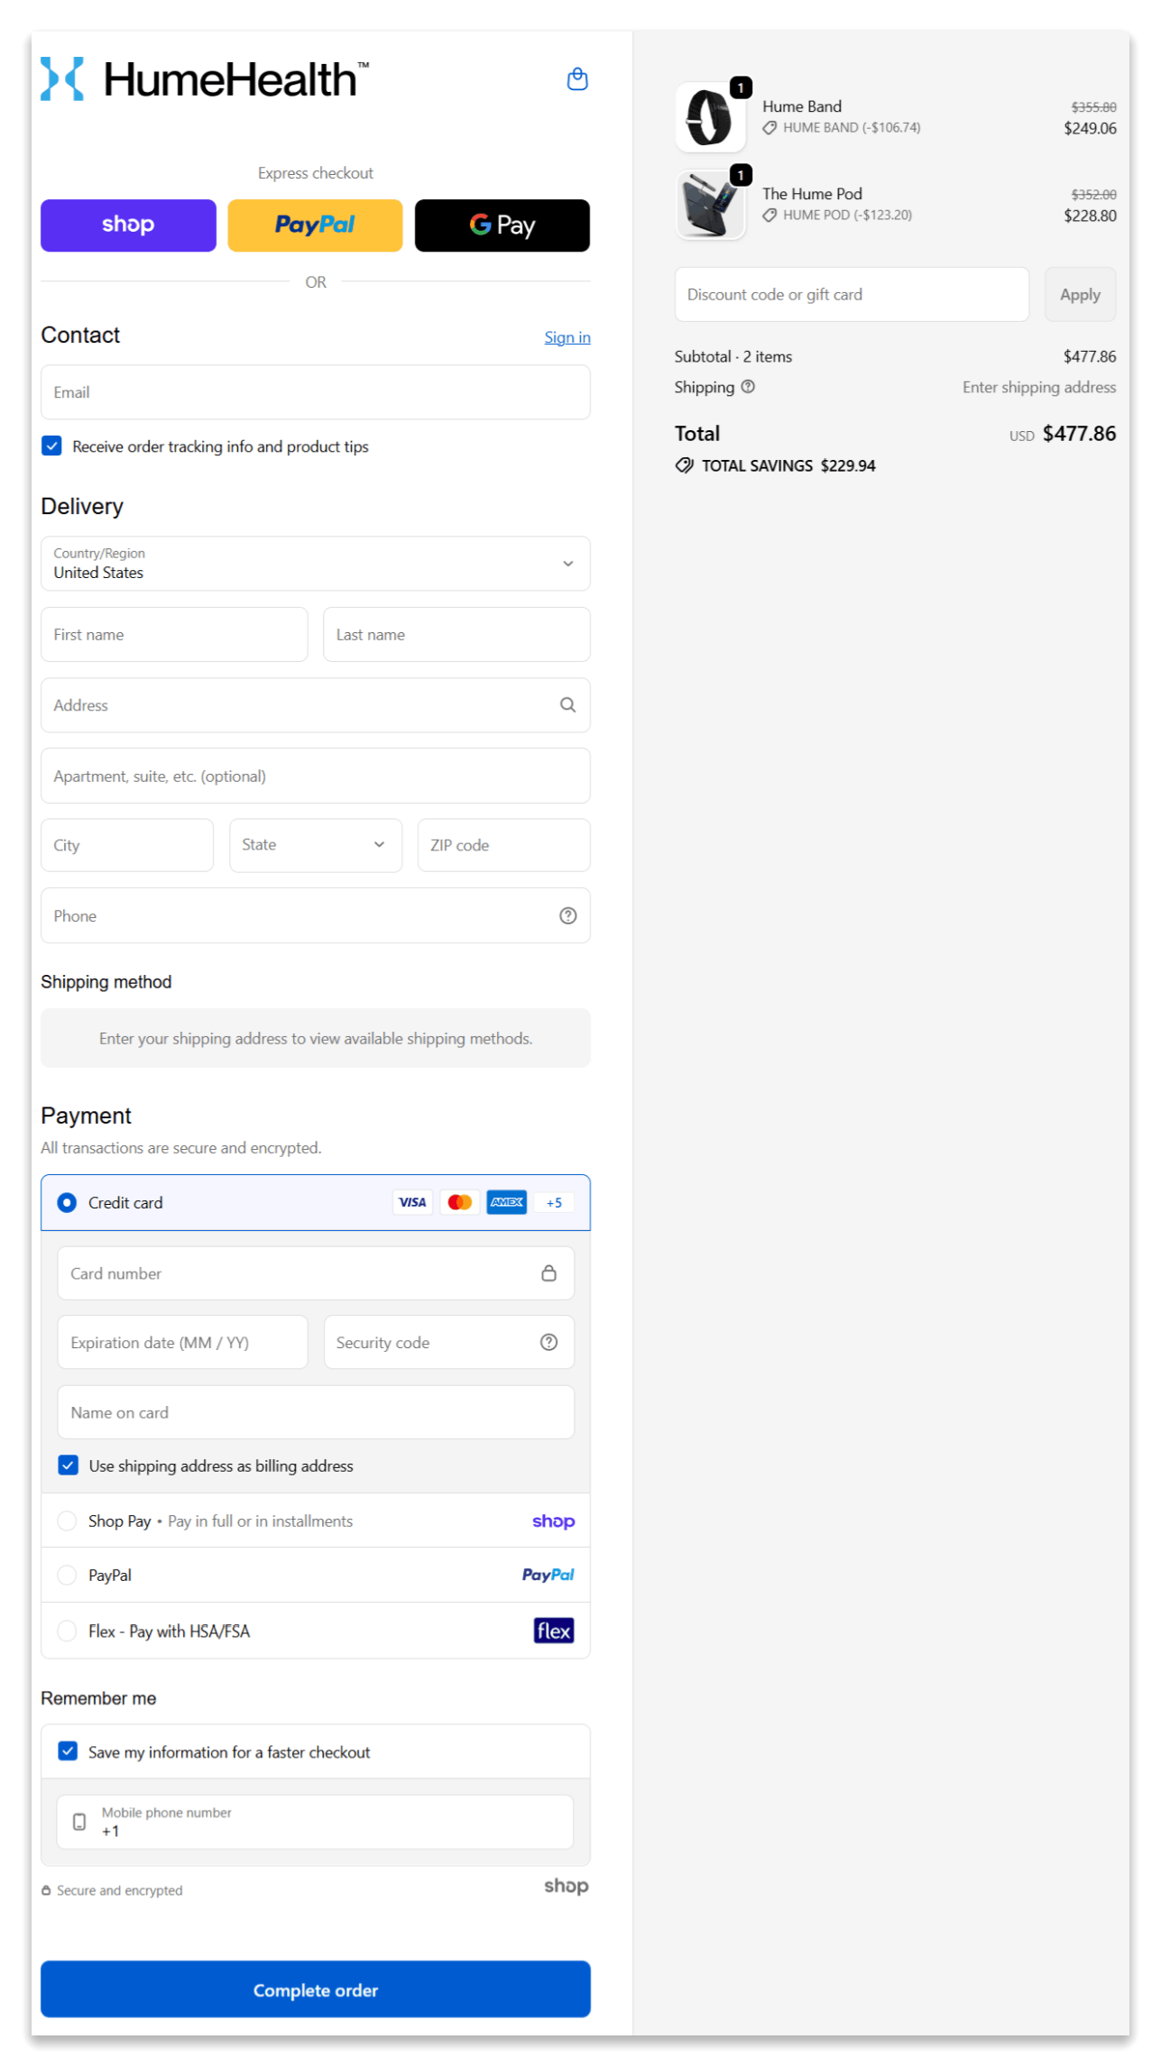Screen dimensions: 1161x2067
Task: Click the flex logo badge
Action: tap(554, 1631)
